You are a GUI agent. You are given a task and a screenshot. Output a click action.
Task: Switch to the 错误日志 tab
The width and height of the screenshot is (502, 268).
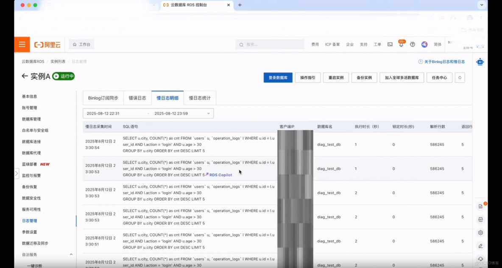click(137, 98)
